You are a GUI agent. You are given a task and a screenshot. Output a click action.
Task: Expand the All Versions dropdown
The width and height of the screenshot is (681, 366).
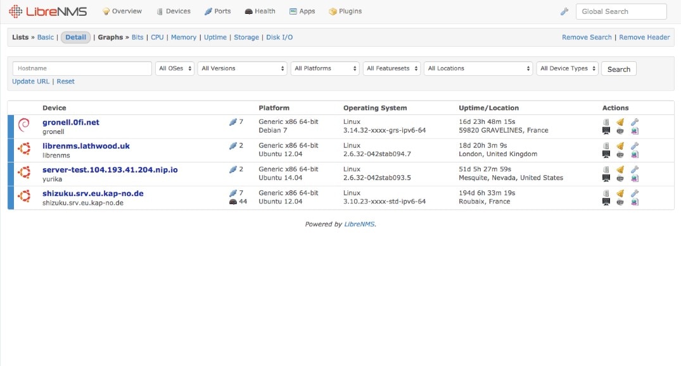[243, 68]
